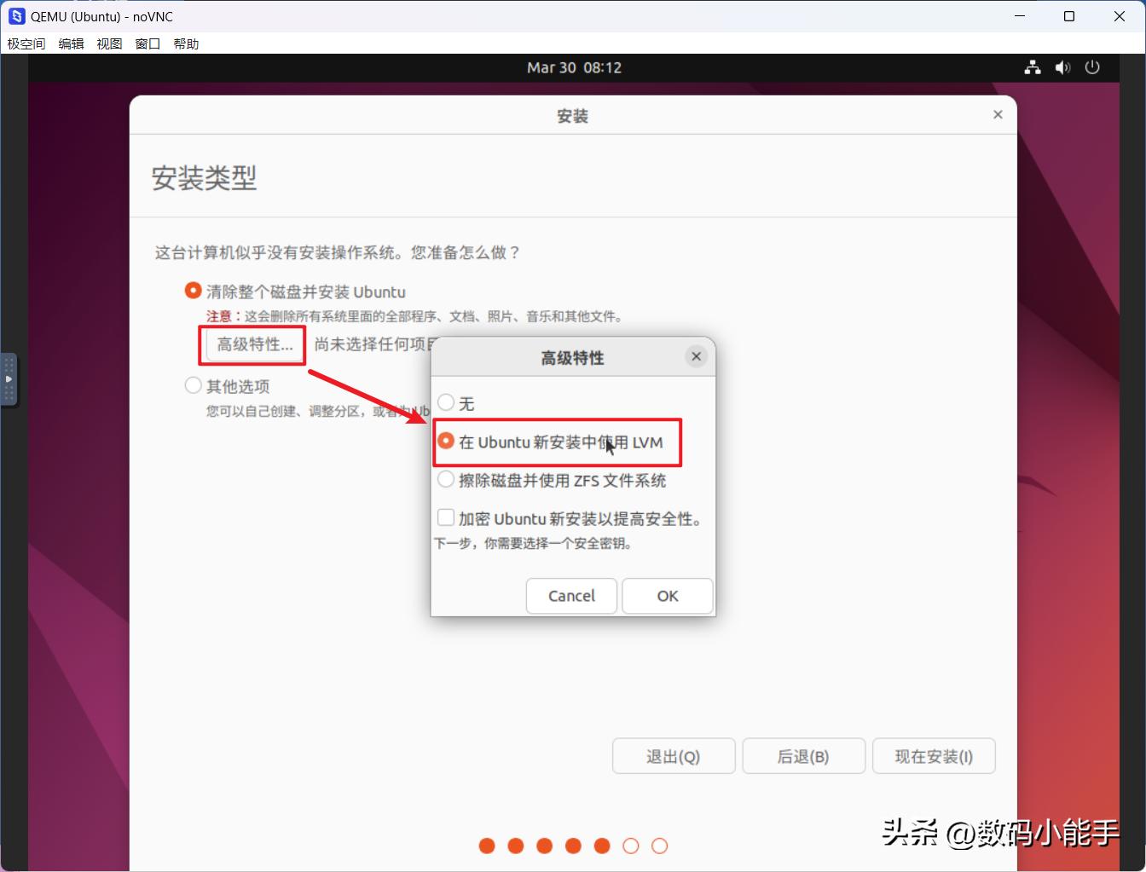Click the Cancel button in 高级特性 dialog
1146x872 pixels.
coord(571,596)
